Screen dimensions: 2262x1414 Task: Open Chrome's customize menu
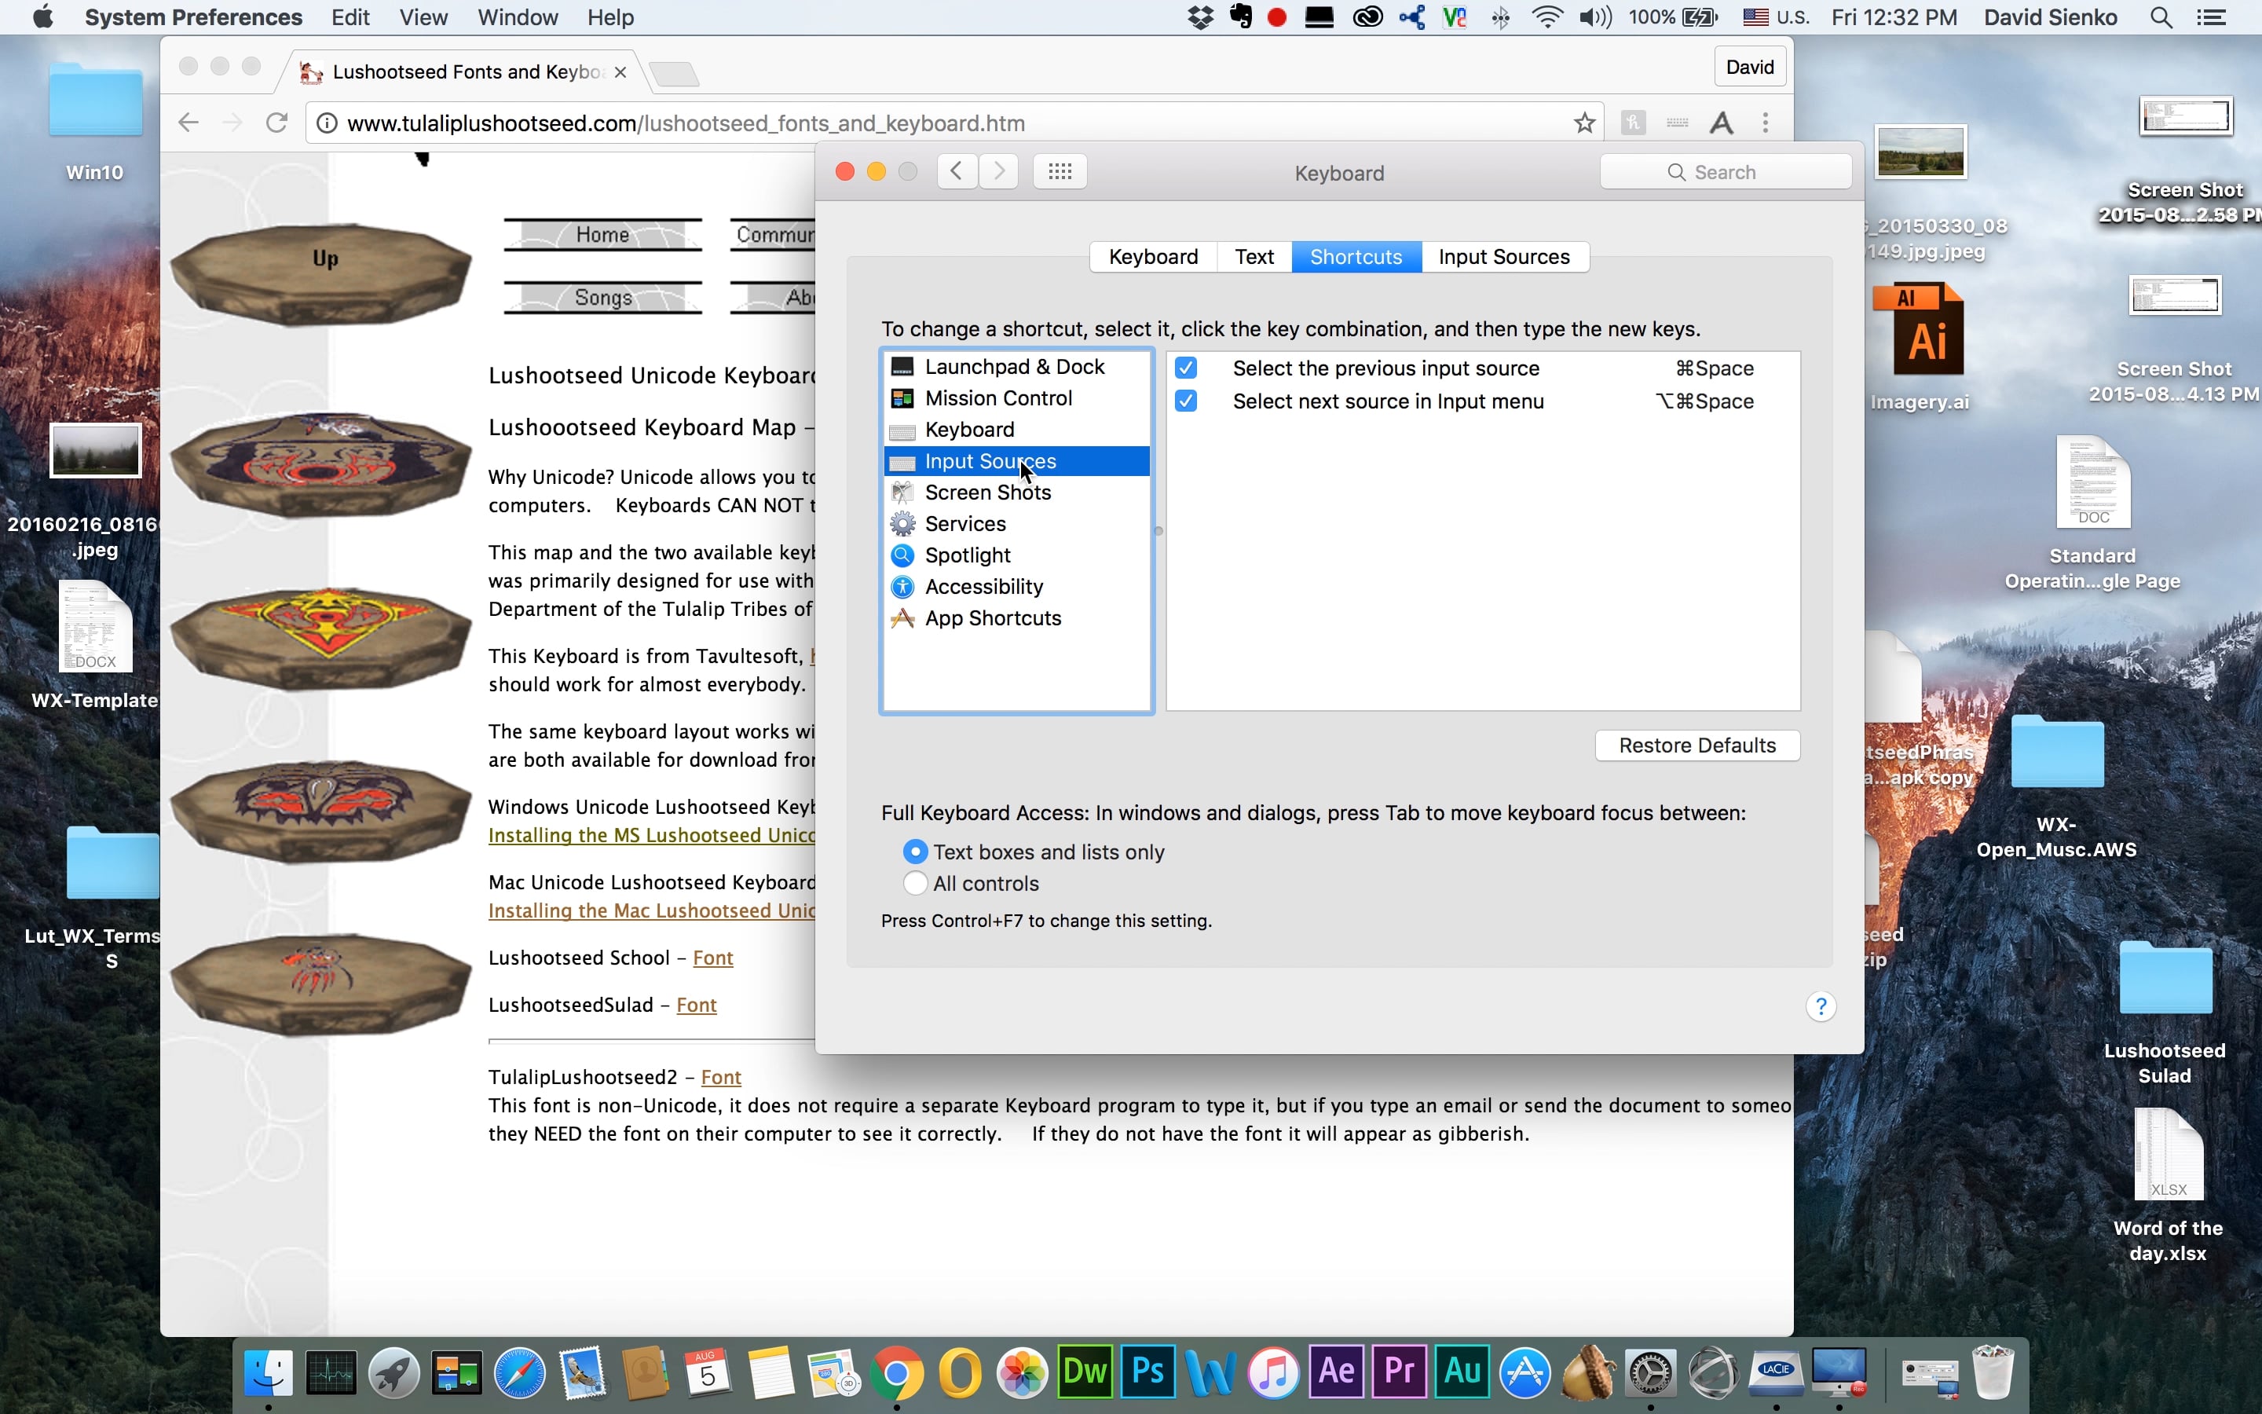coord(1765,123)
